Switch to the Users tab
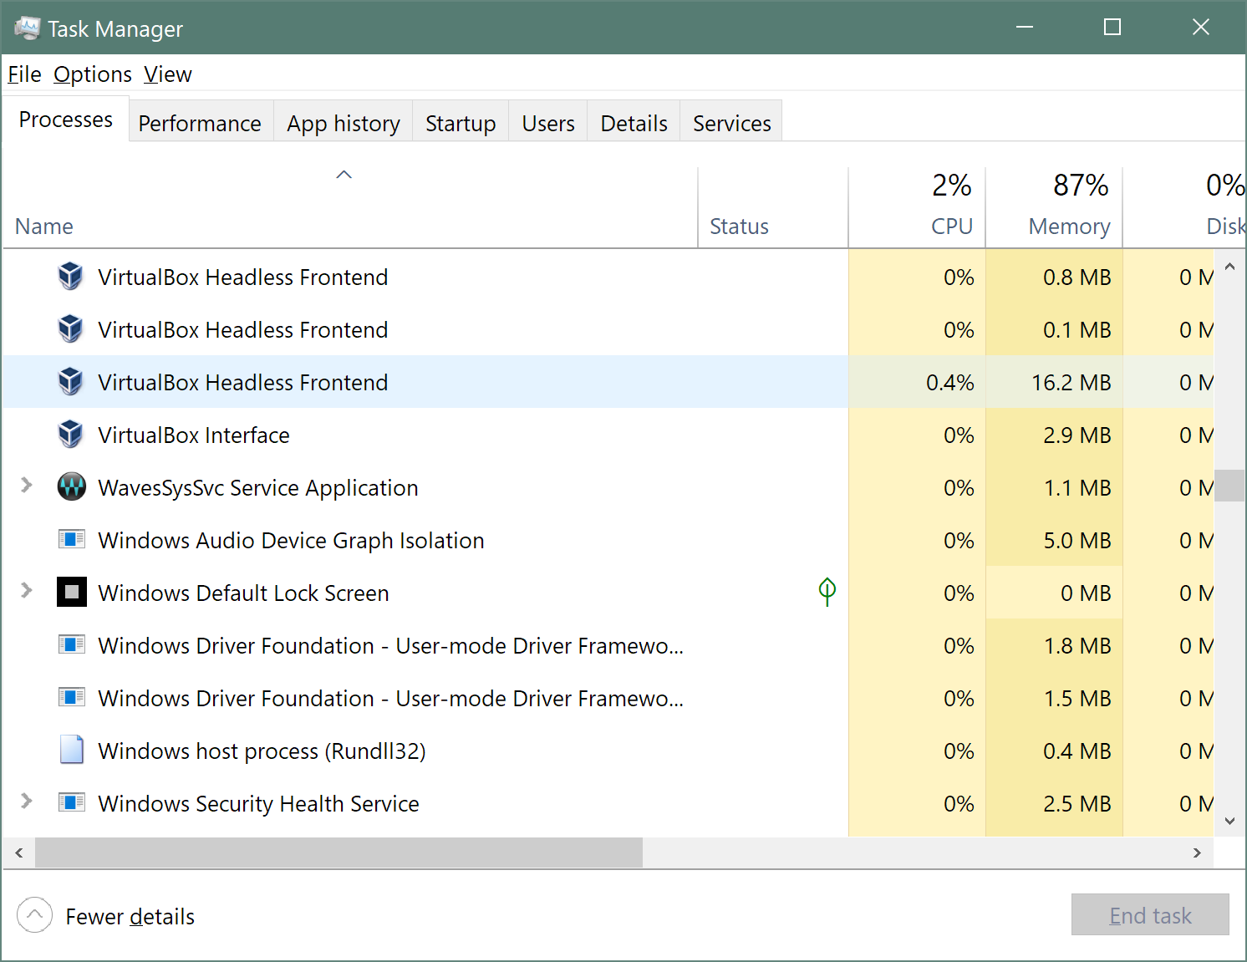The width and height of the screenshot is (1247, 962). click(x=548, y=123)
